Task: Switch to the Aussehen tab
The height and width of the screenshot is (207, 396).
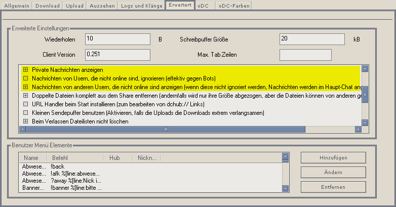Action: (x=102, y=6)
